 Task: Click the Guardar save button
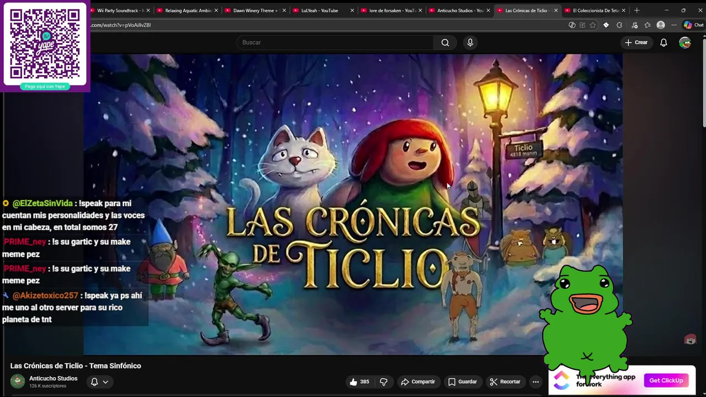[x=462, y=382]
